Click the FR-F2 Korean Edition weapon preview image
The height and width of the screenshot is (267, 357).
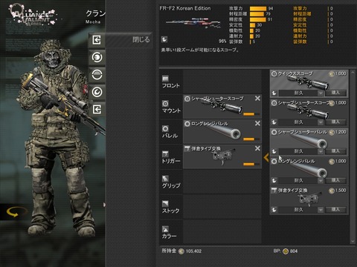[193, 23]
